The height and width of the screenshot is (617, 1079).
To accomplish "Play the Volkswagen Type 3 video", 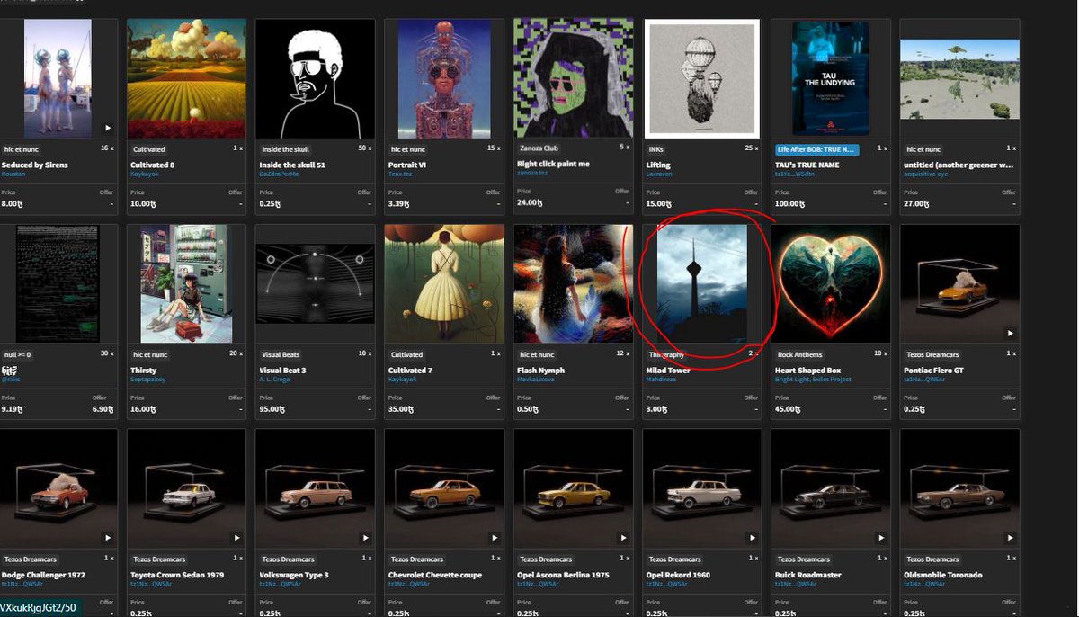I will [x=365, y=538].
